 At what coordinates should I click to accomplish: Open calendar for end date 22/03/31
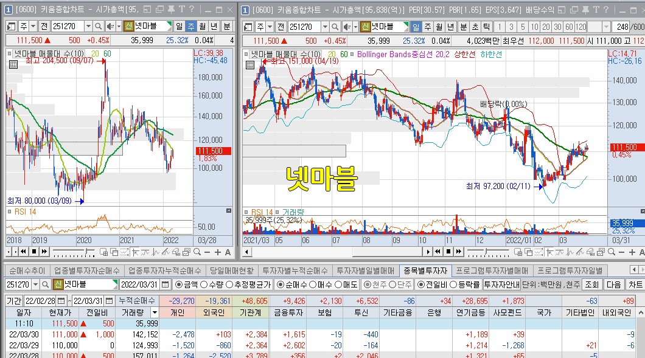point(109,301)
